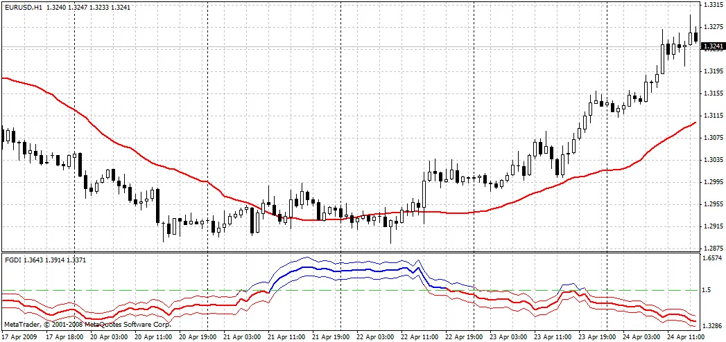
Task: Click the 1.3286 indicator scale value
Action: 713,325
